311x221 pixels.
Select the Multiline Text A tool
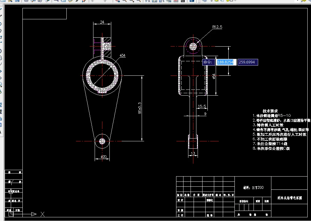[x=1, y=132]
